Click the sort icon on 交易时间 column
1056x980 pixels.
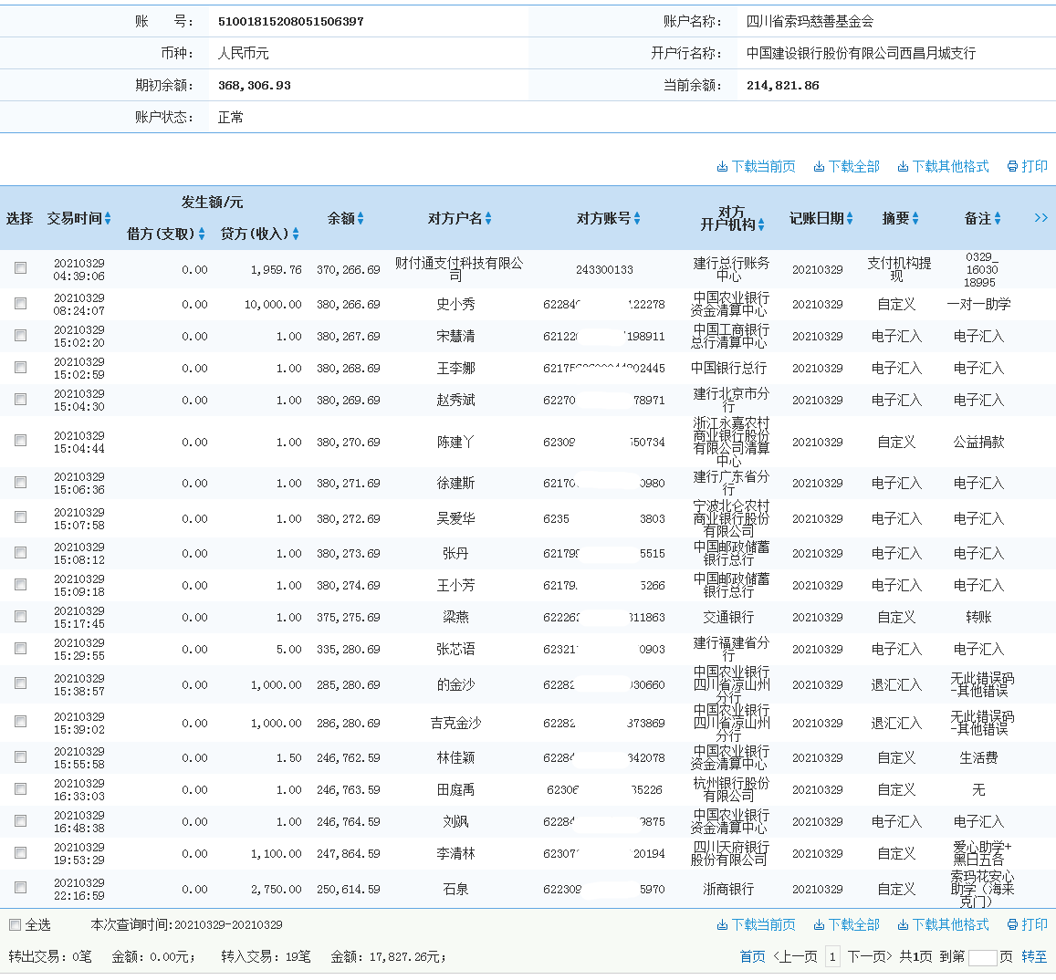click(108, 218)
